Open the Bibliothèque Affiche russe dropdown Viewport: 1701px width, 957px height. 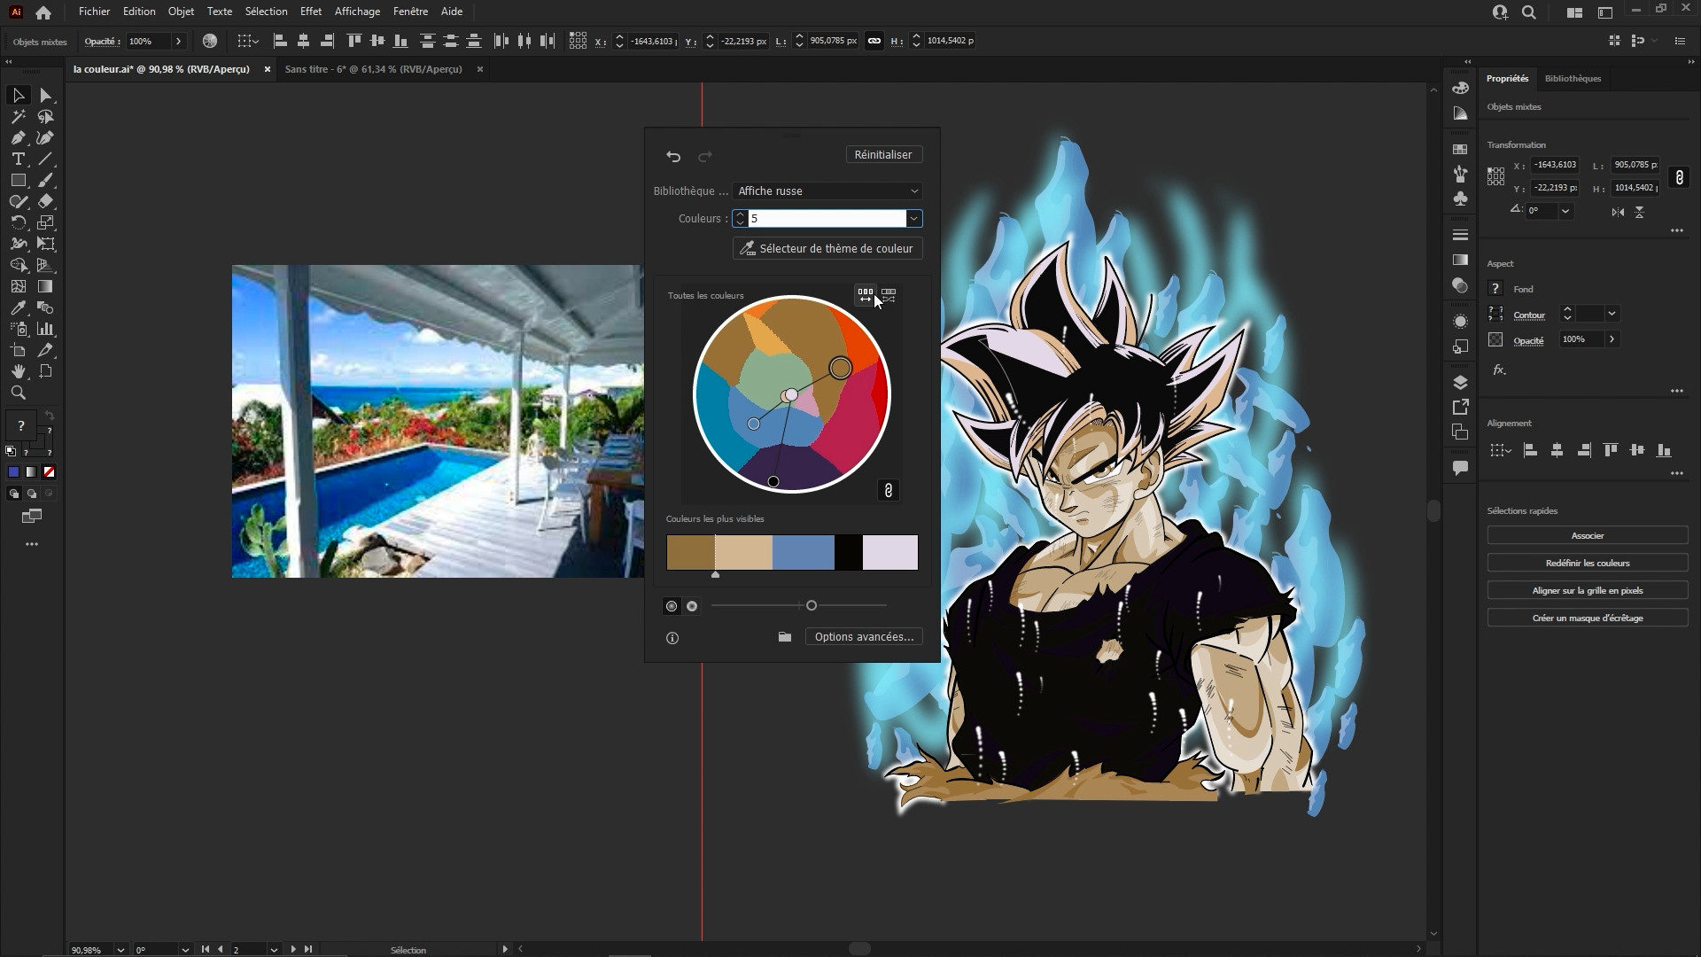pos(827,191)
